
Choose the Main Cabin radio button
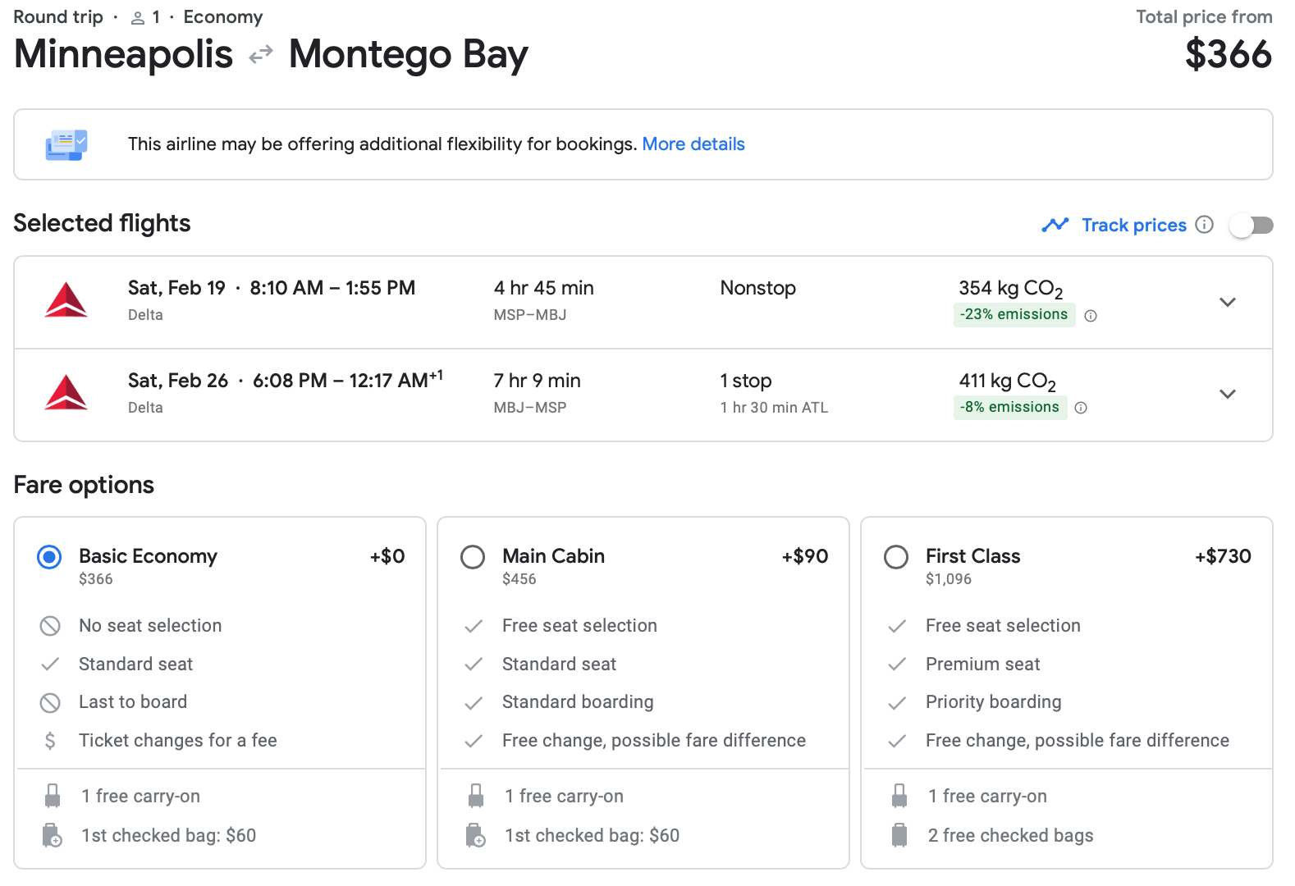tap(473, 558)
